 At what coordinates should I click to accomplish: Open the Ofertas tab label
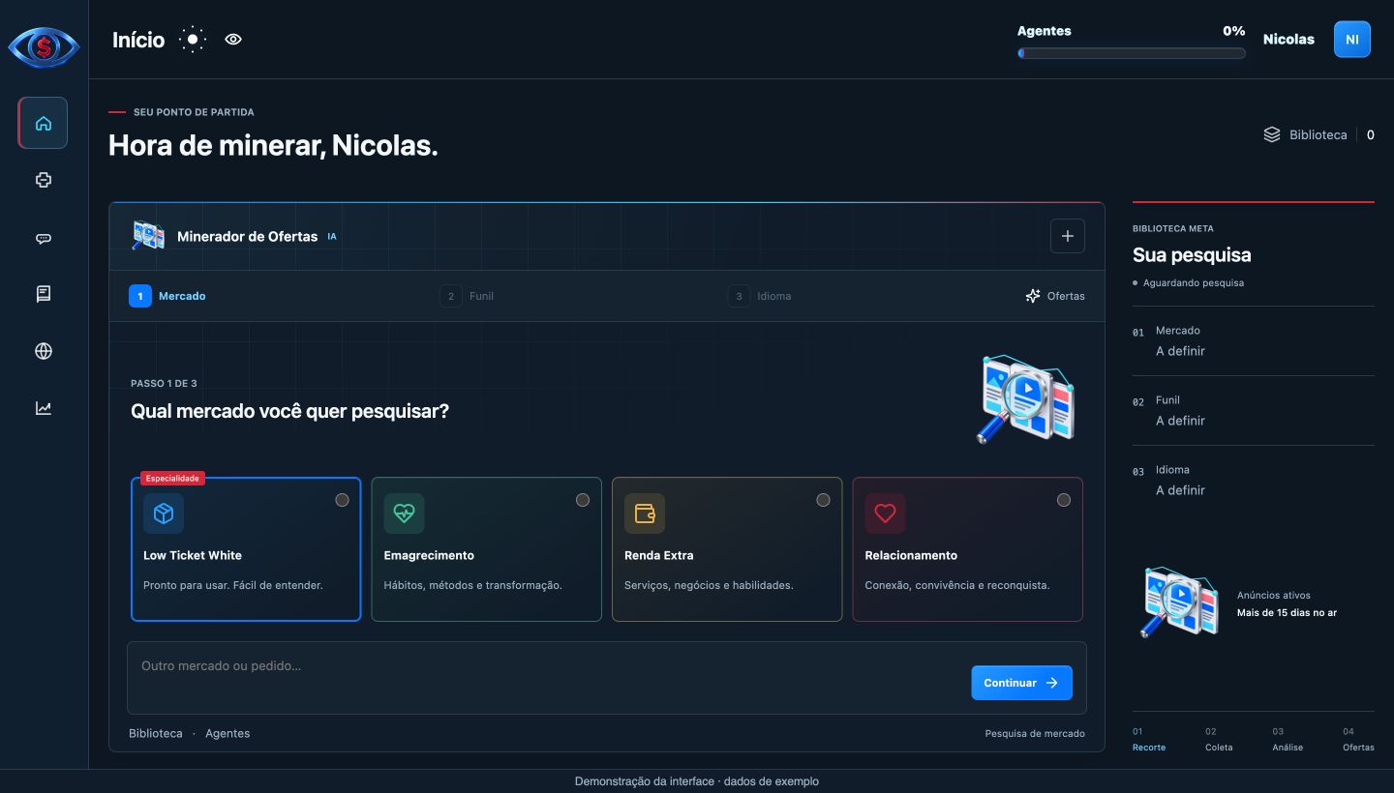[x=1066, y=296]
